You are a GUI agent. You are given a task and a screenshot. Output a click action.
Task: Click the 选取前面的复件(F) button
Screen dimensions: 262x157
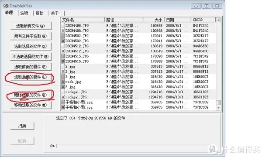click(31, 67)
